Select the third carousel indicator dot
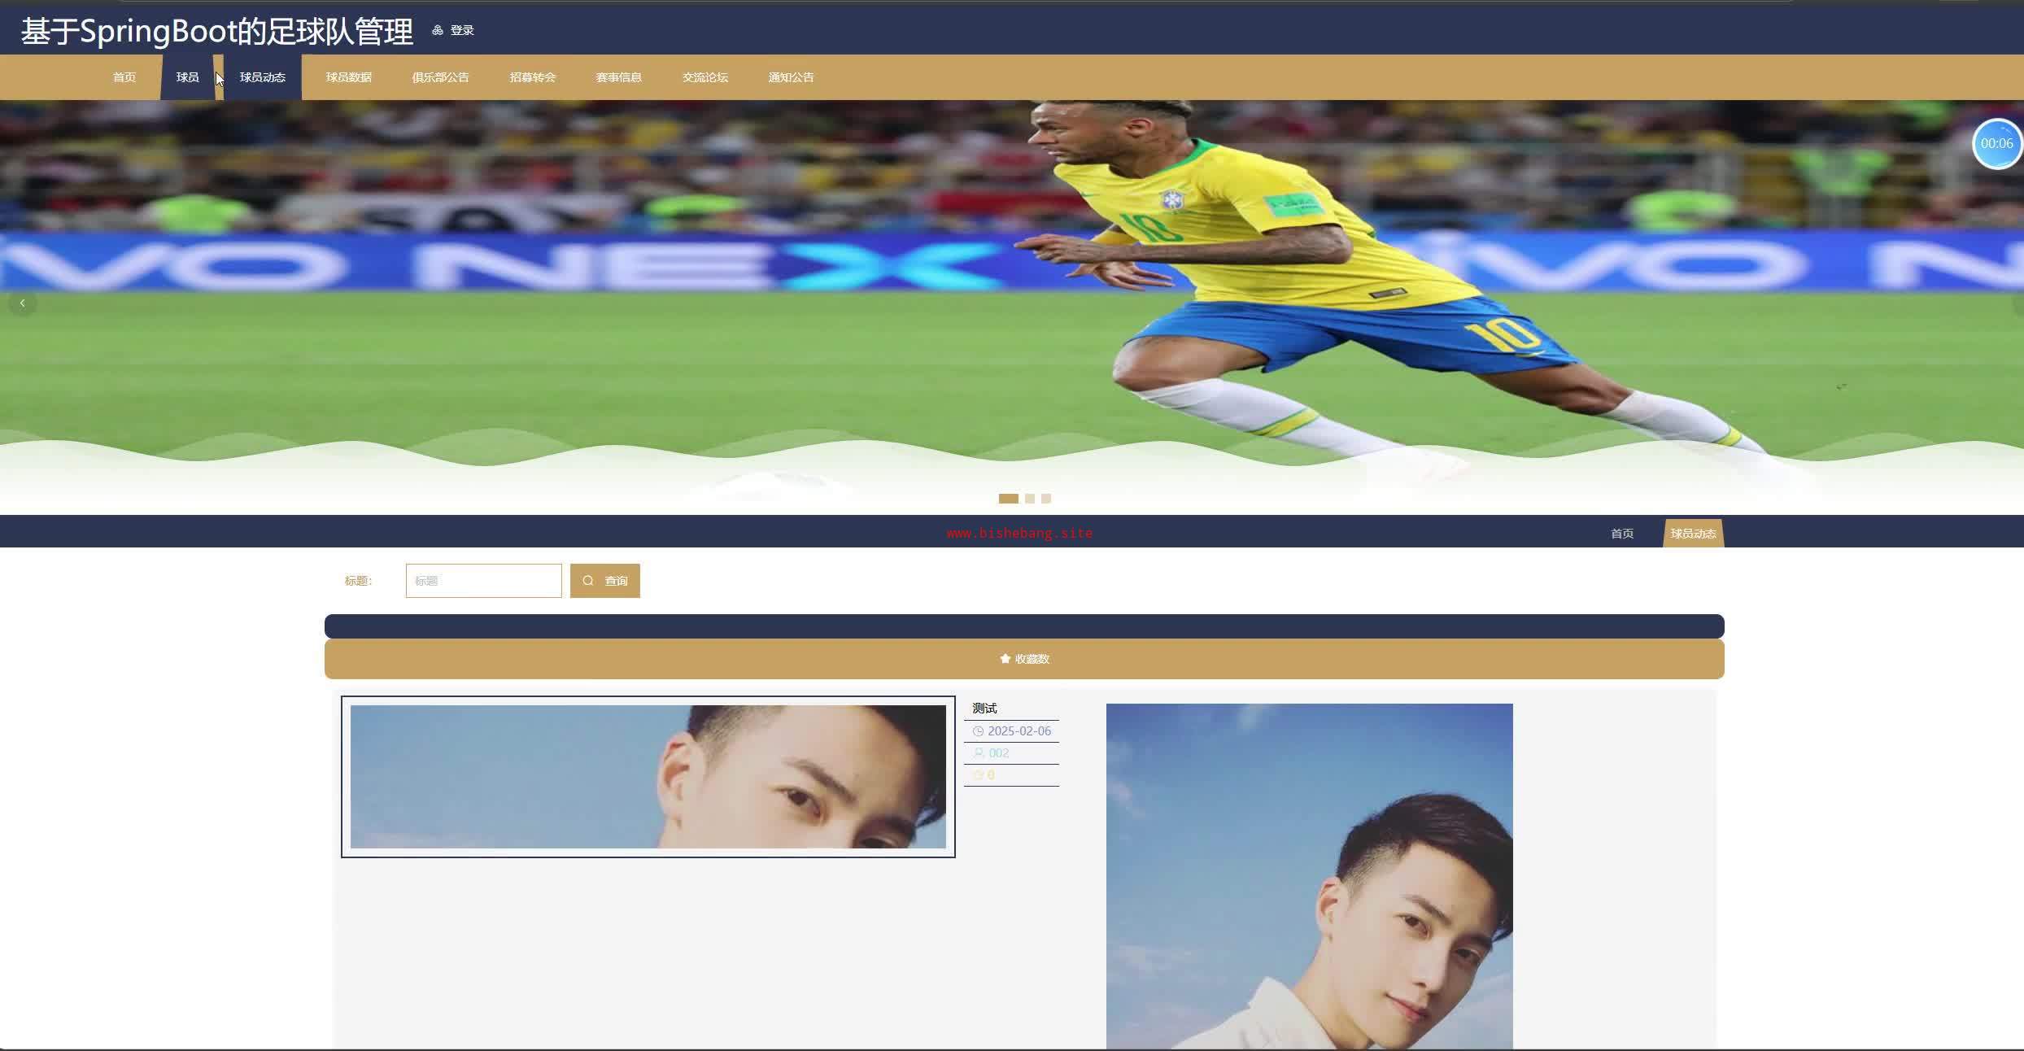This screenshot has width=2024, height=1051. point(1046,499)
